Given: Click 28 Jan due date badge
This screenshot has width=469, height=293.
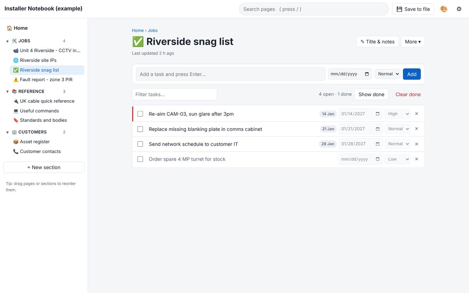Looking at the screenshot, I should pyautogui.click(x=328, y=144).
